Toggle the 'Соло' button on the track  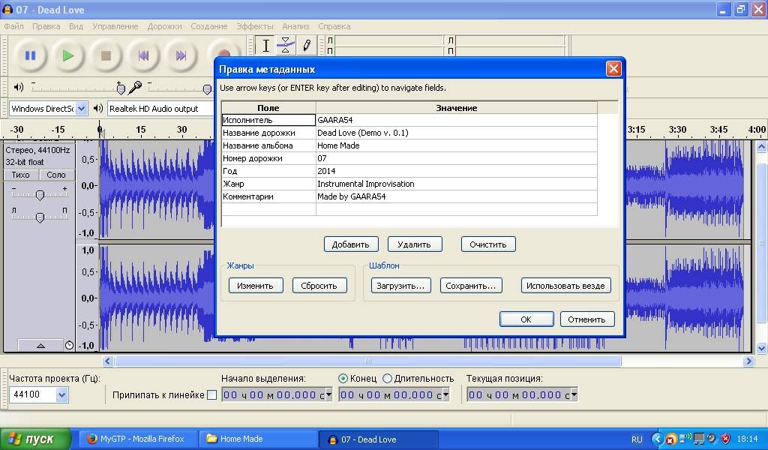[56, 175]
